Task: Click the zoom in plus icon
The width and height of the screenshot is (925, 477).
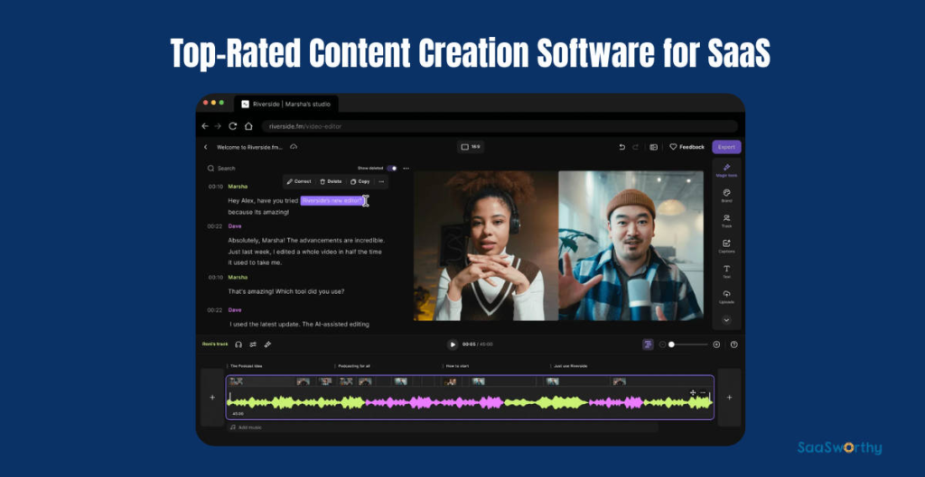Action: coord(716,344)
